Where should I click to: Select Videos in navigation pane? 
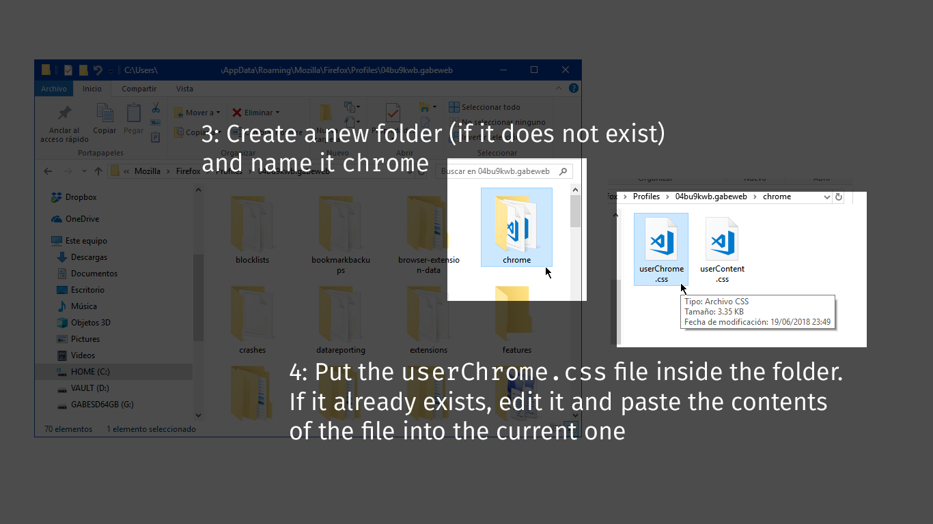(83, 355)
